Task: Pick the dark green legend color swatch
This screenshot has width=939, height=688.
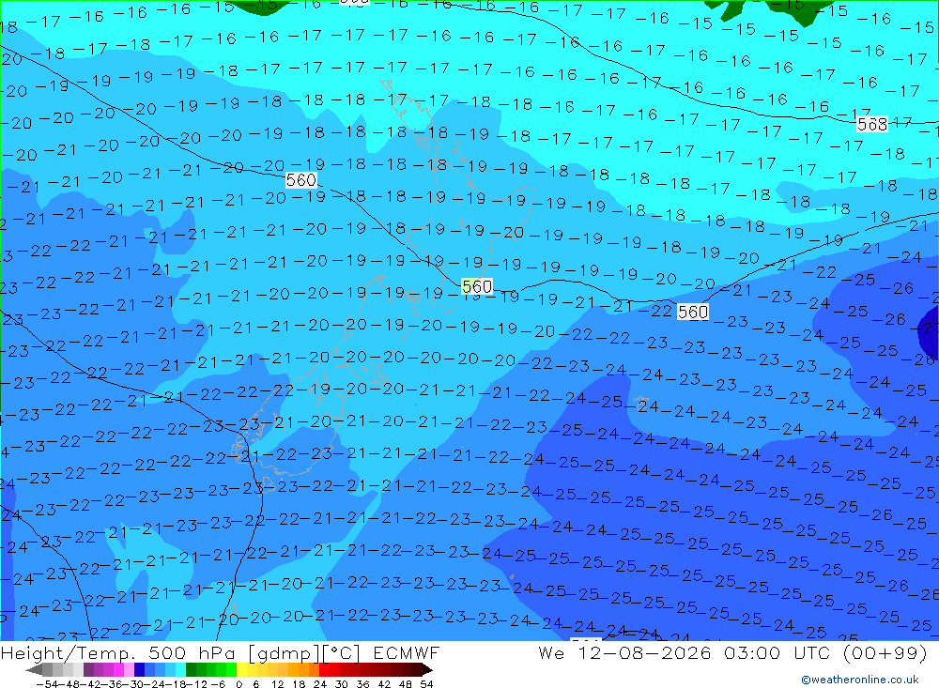Action: click(x=191, y=670)
